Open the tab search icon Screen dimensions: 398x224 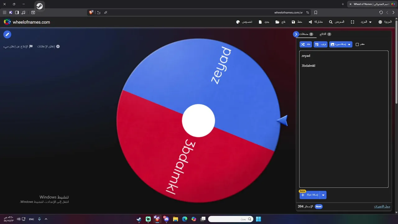[x=33, y=12]
